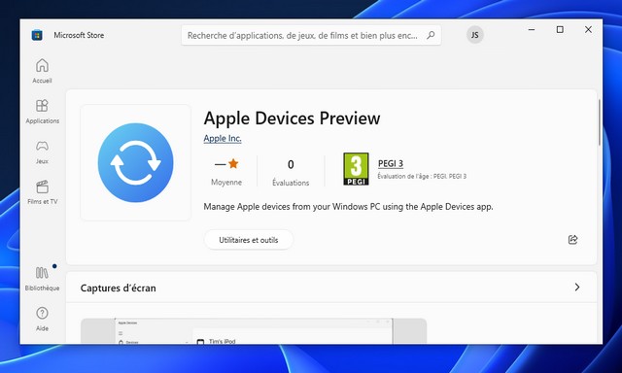This screenshot has height=373, width=622.
Task: Go to Applications section in sidebar
Action: (42, 112)
